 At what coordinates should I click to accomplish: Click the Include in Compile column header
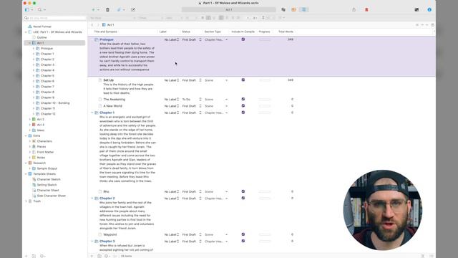click(243, 32)
